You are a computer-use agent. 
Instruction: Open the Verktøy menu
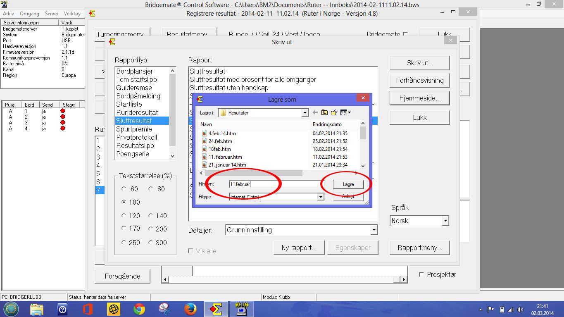coord(72,14)
